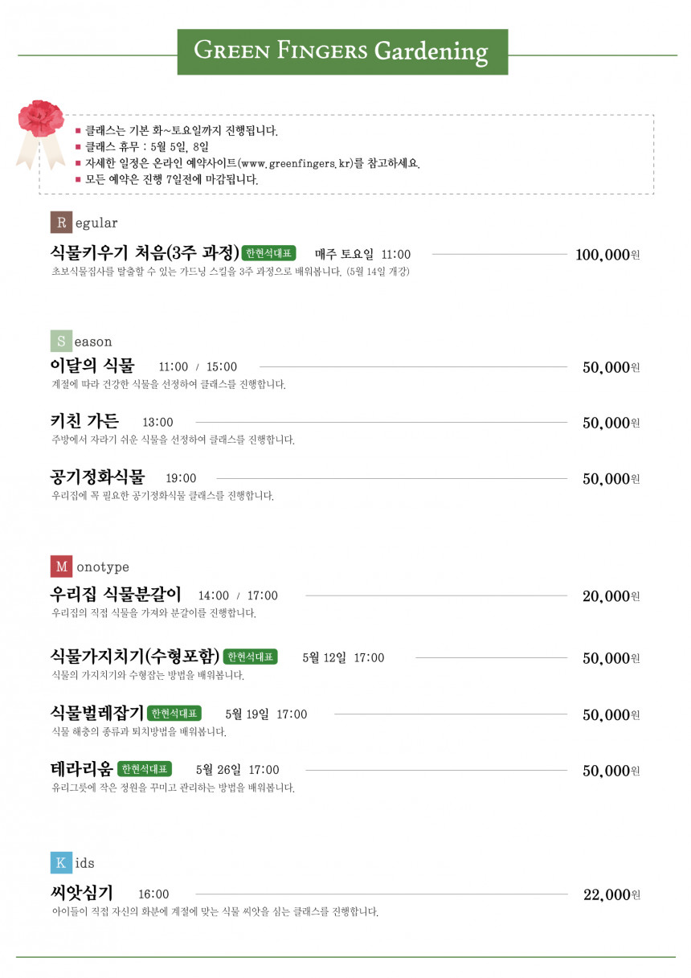Click the 5월 12일 17:00 schedule text
This screenshot has width=691, height=978.
pos(343,657)
